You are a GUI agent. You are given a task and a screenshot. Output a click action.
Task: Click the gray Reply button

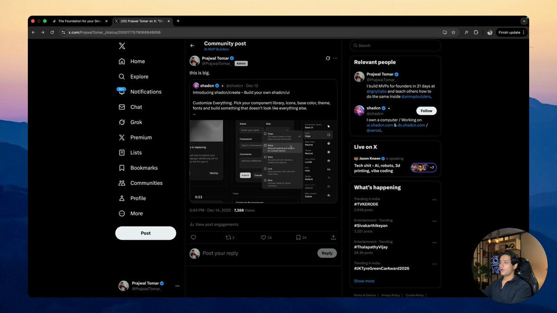(x=327, y=253)
